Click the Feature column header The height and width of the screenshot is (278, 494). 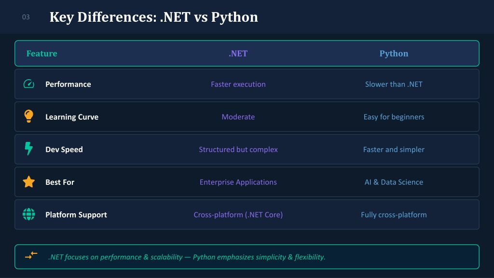42,54
